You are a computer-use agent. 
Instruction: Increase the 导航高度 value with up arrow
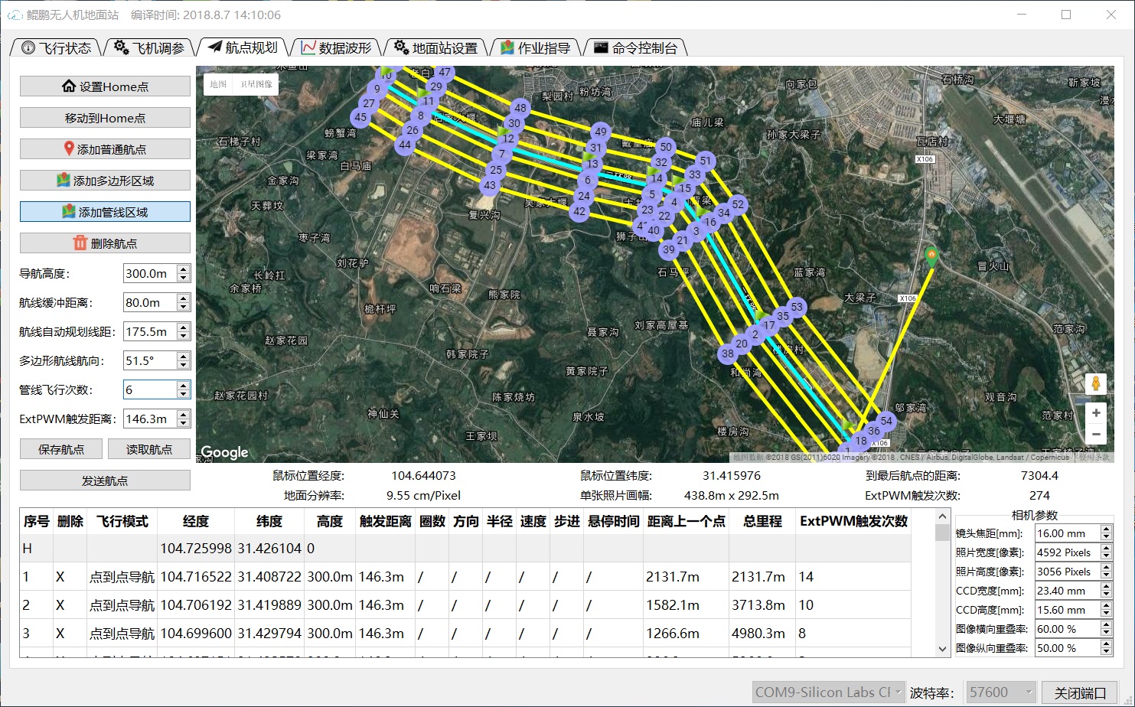[x=183, y=269]
